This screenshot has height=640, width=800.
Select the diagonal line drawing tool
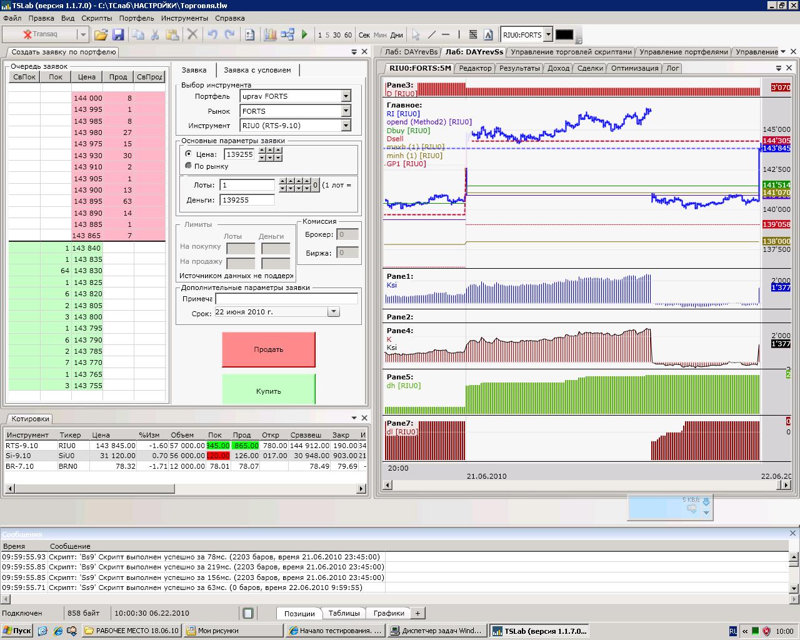431,35
